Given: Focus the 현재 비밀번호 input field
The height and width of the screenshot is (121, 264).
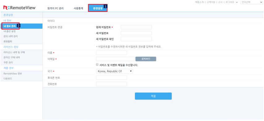Looking at the screenshot, I should [x=136, y=27].
